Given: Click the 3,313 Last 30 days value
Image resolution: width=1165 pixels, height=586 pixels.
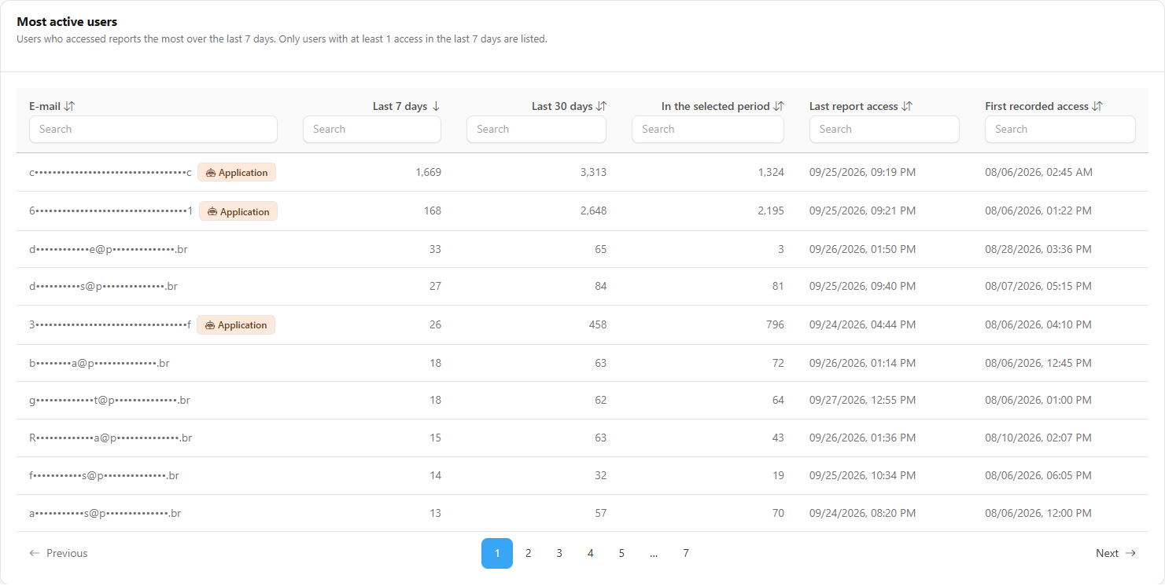Looking at the screenshot, I should 593,172.
